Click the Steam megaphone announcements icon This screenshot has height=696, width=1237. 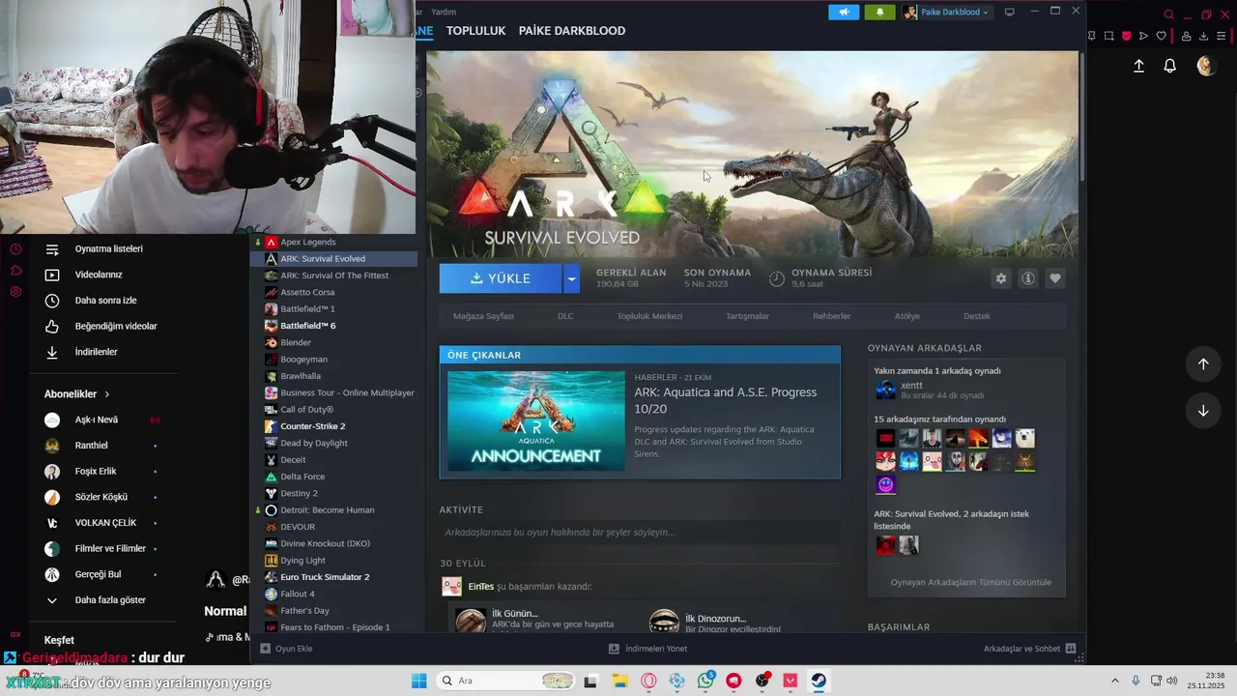pyautogui.click(x=844, y=12)
